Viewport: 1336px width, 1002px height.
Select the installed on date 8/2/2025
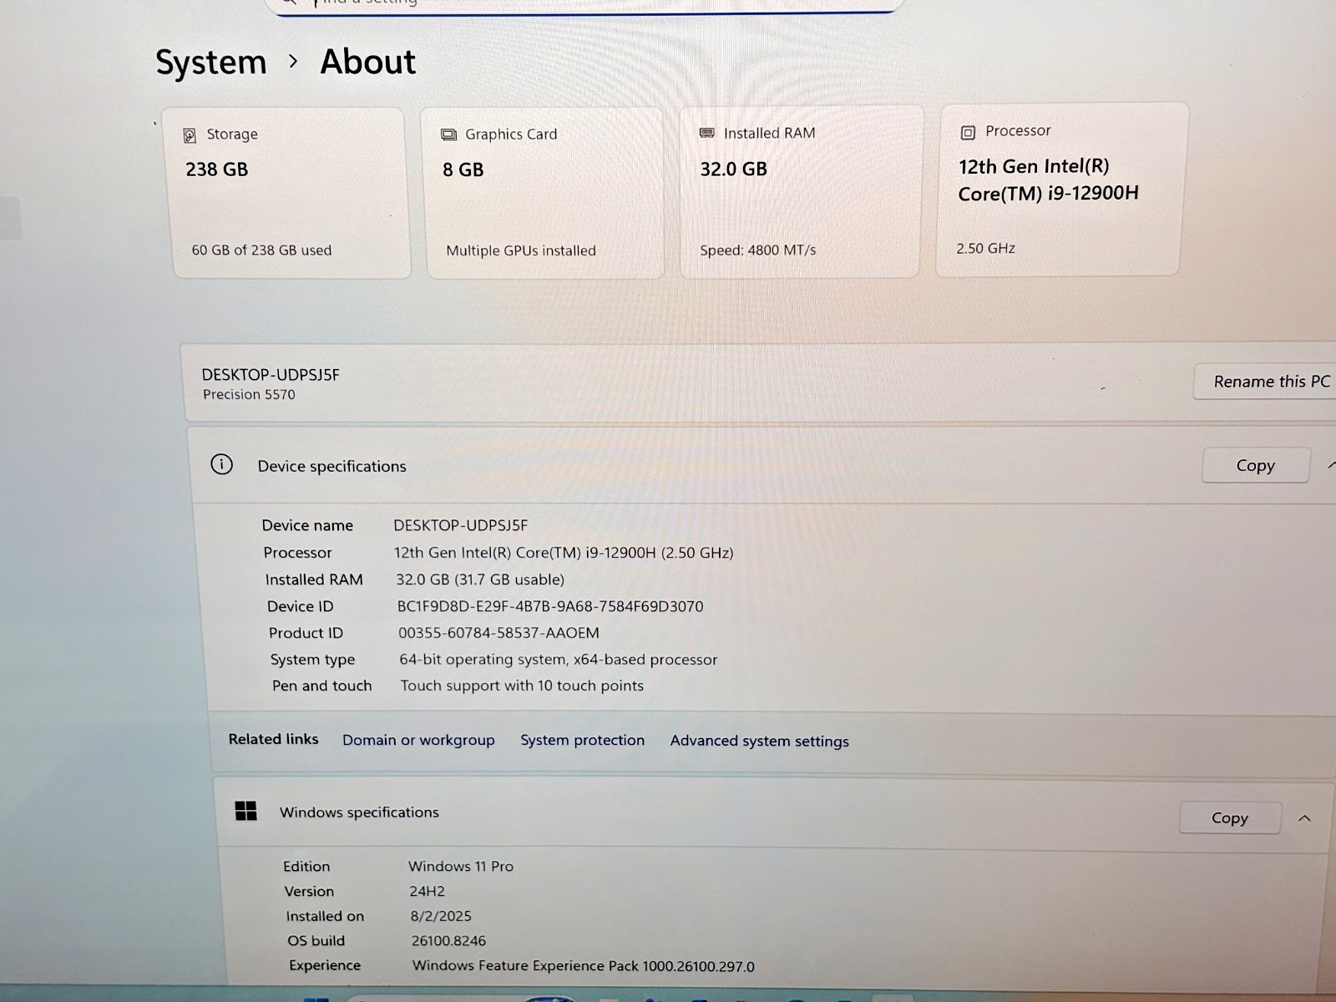click(x=441, y=916)
